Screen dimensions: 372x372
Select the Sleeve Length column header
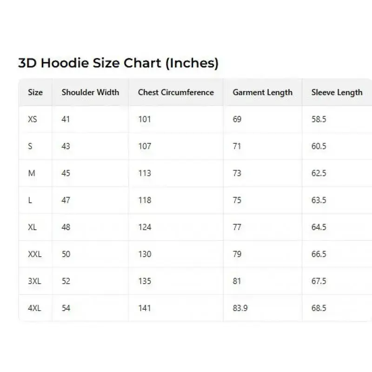click(337, 92)
